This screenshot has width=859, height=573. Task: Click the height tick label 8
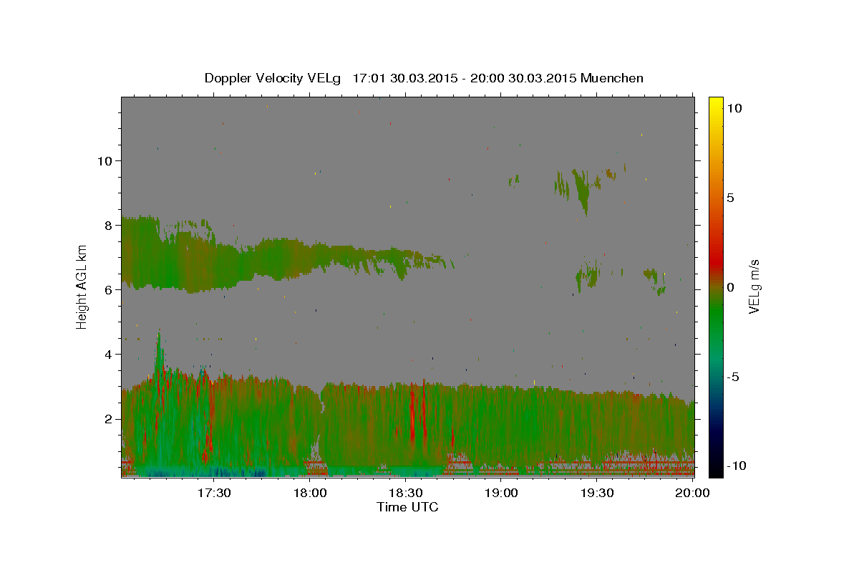[108, 225]
